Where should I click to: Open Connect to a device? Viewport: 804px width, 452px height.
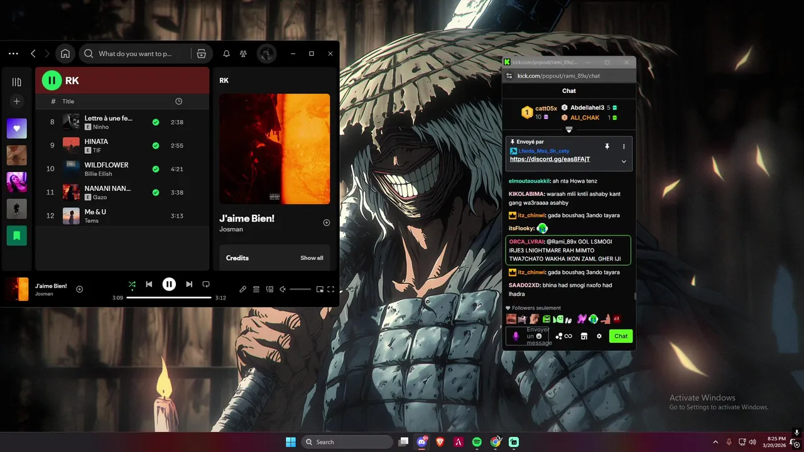coord(269,289)
